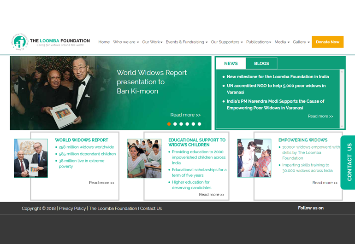Viewport: 355px width, 244px height.
Task: Click the news panel scroll down arrow
Action: click(x=342, y=126)
